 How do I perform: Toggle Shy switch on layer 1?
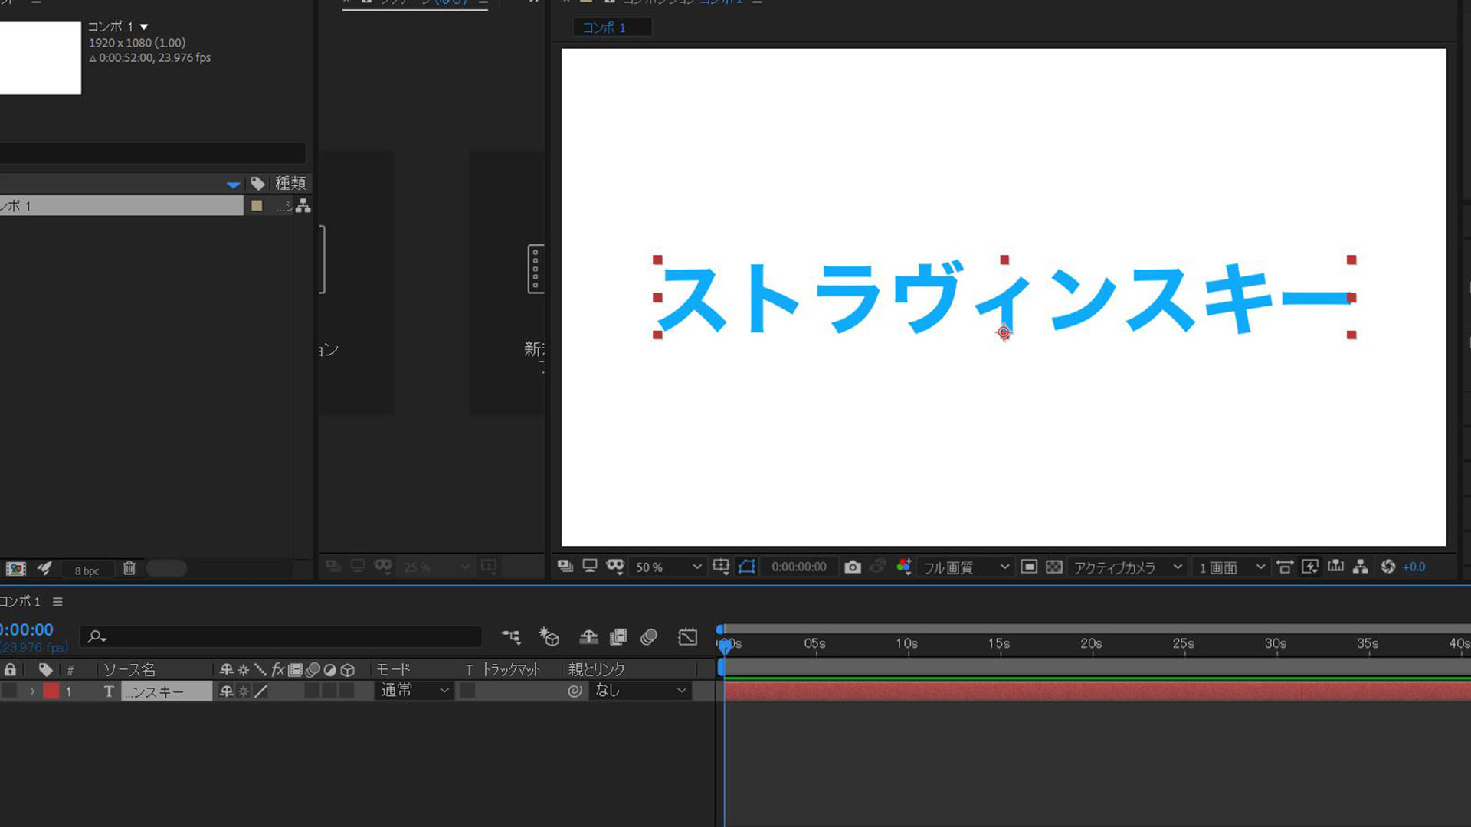click(226, 691)
